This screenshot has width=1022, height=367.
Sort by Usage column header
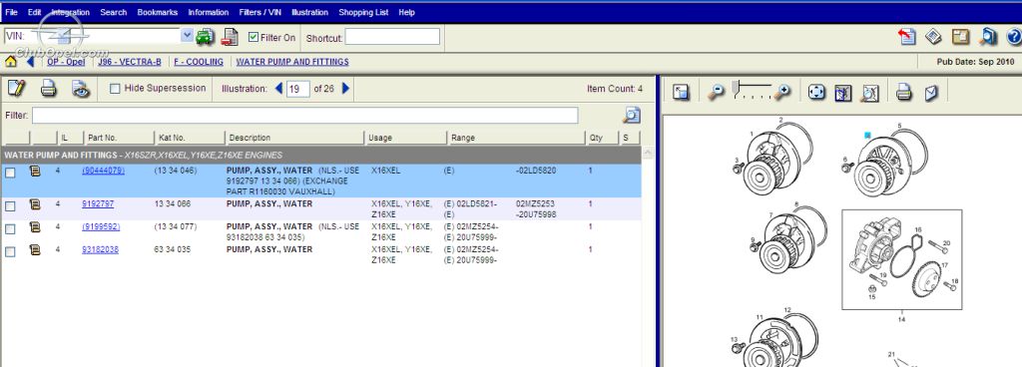click(405, 138)
